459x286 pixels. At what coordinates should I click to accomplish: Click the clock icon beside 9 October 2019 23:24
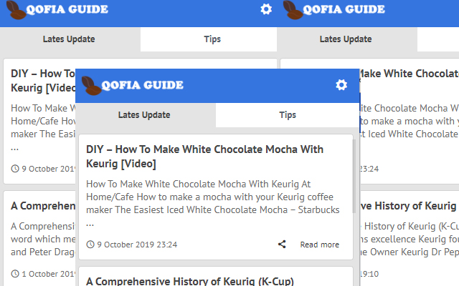90,245
